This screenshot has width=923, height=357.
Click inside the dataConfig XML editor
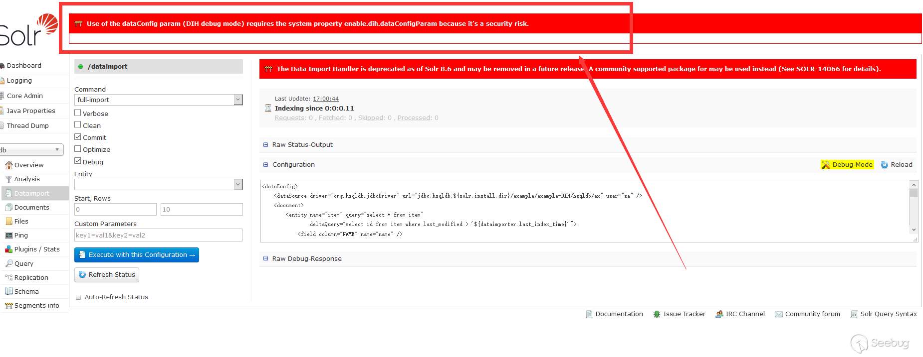(585, 211)
